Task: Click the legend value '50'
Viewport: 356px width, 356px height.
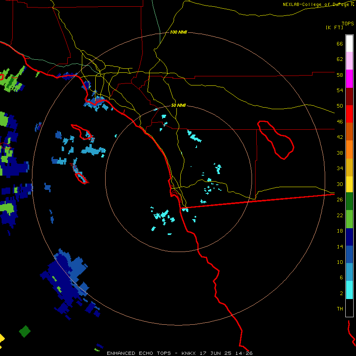Action: [340, 106]
